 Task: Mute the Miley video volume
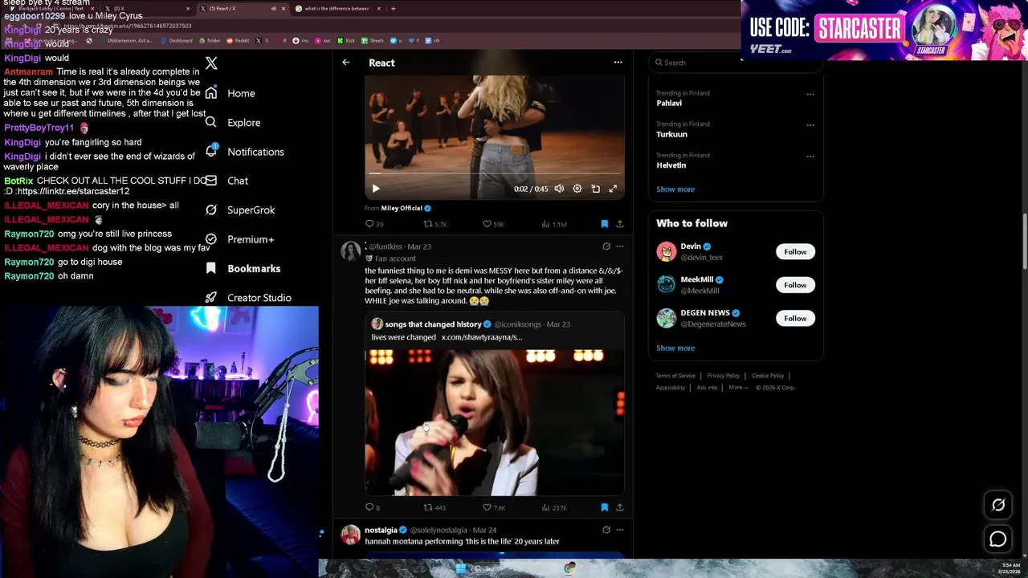click(x=559, y=189)
